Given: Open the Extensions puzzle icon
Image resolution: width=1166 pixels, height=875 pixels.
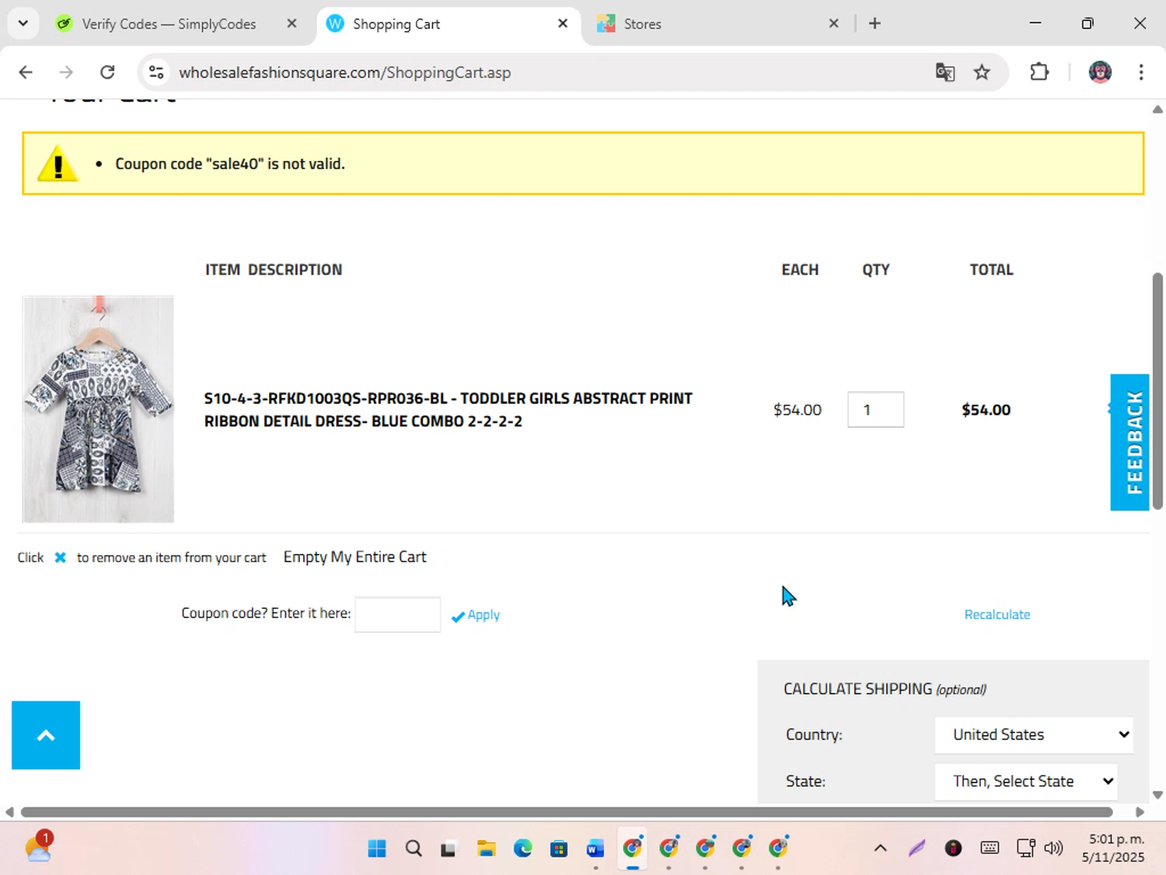Looking at the screenshot, I should 1039,72.
